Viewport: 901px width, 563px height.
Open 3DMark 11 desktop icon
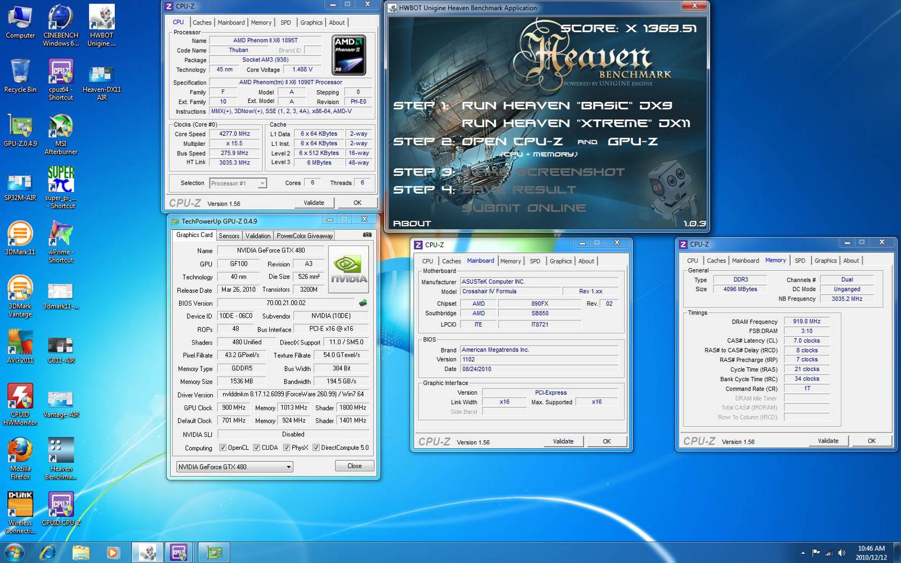(x=20, y=239)
